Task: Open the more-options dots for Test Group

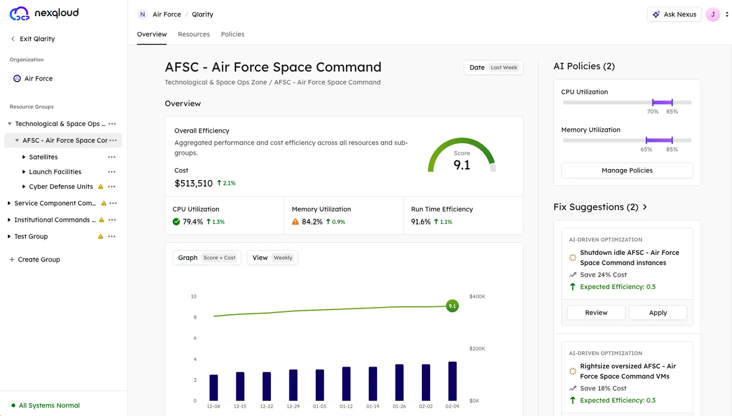Action: click(x=112, y=237)
